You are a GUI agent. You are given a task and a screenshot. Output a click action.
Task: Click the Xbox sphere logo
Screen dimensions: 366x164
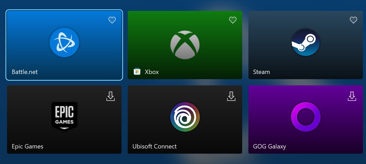185,45
